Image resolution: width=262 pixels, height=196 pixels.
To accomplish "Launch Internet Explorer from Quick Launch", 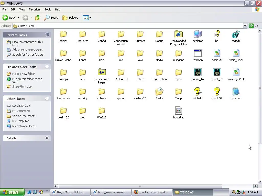I will (29, 192).
